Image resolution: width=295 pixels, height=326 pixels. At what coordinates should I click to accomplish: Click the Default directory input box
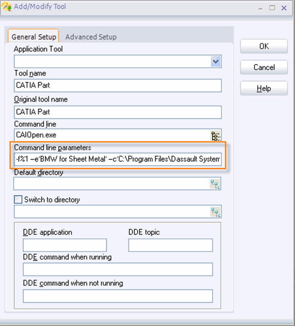pos(111,184)
